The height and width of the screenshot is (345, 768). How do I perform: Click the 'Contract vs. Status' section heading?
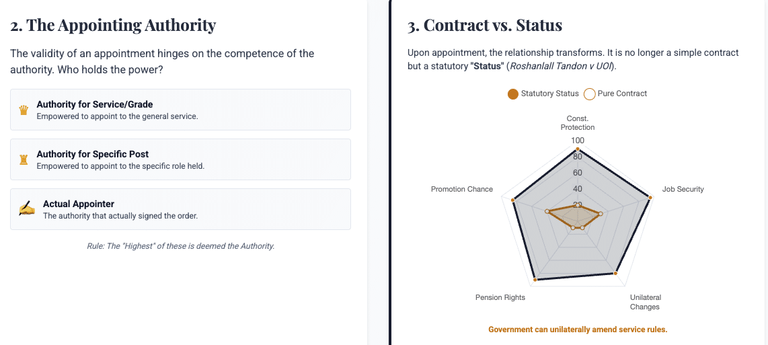[x=484, y=26]
